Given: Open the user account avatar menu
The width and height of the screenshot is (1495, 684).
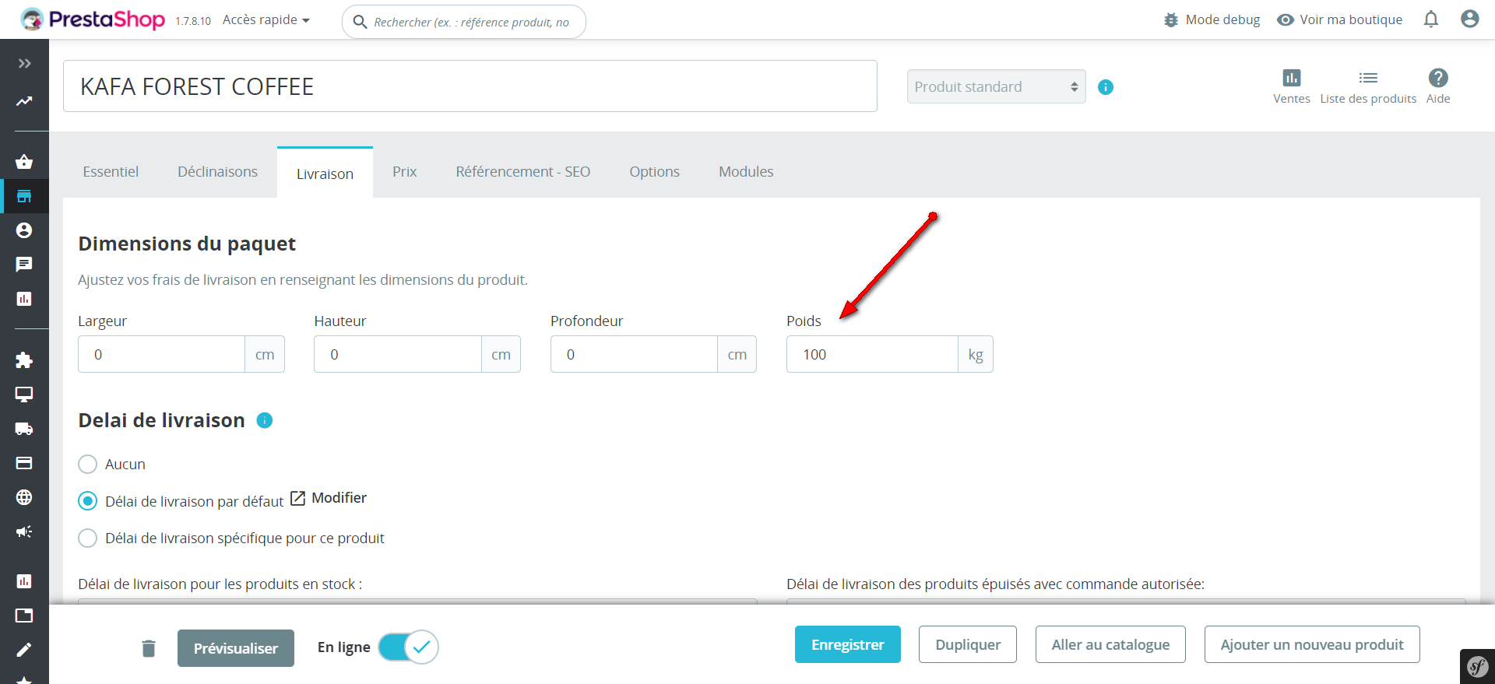Looking at the screenshot, I should coord(1470,19).
